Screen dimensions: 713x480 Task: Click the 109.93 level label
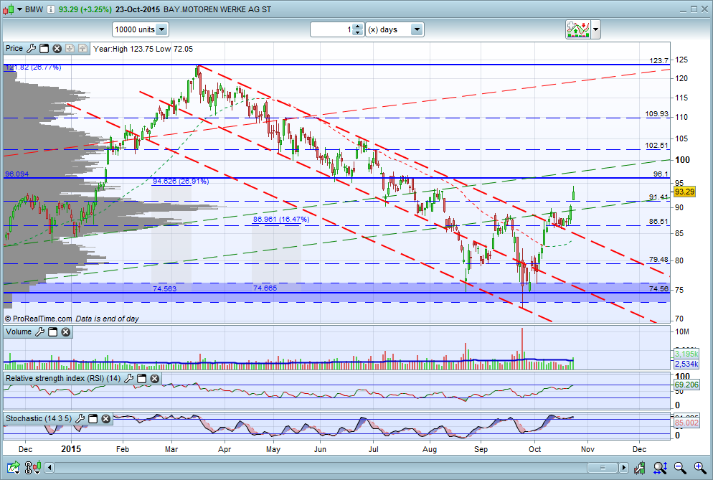657,114
